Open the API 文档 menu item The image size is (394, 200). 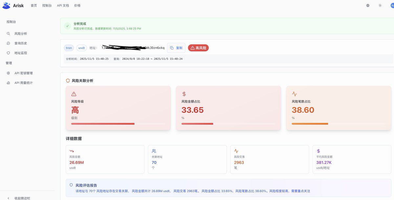pos(63,5)
